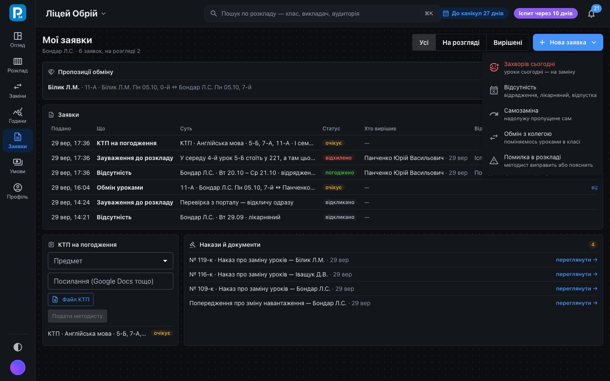The image size is (610, 381).
Task: Collapse the Нова заявка dropdown button
Action: click(568, 42)
